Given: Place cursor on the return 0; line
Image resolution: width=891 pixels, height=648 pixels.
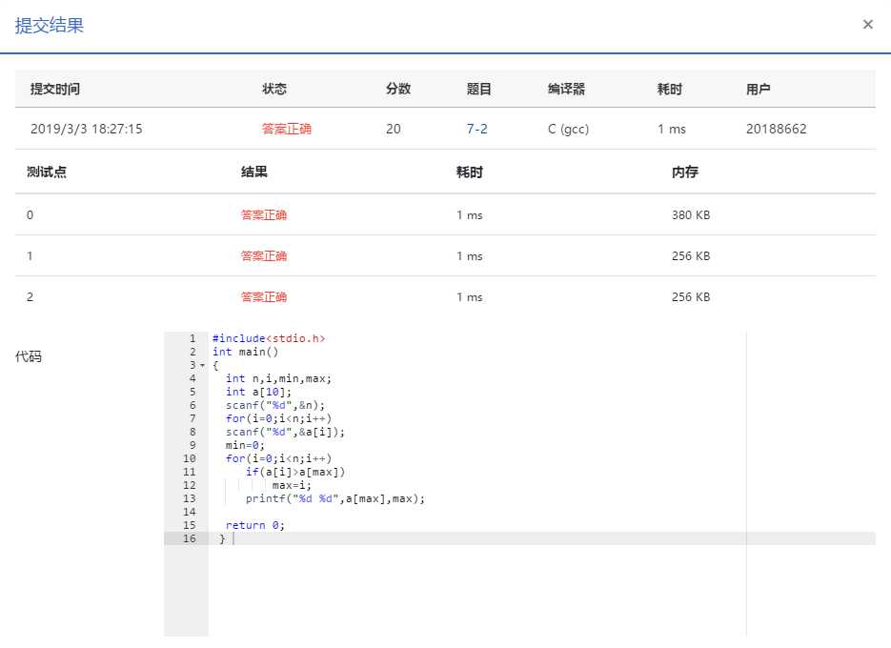Looking at the screenshot, I should click(254, 525).
